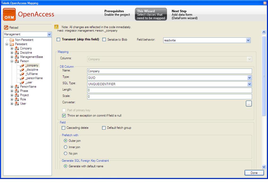Uncheck Throw an exception on commit checkbox

[x=64, y=116]
